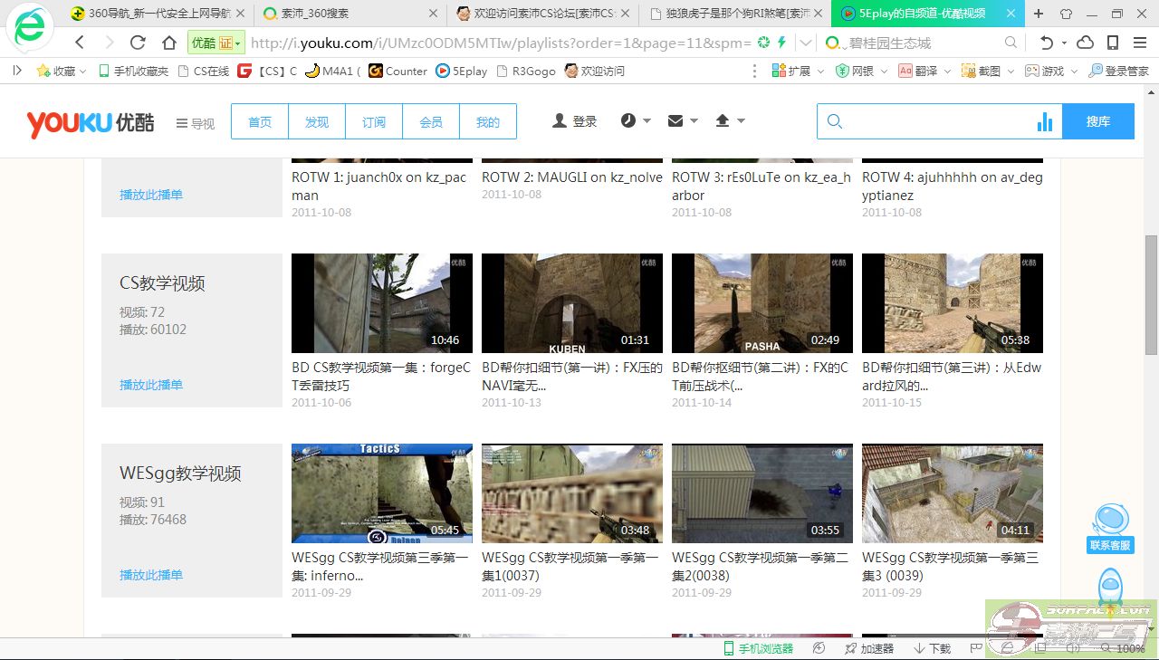Open CS教学视频 playlist title
Screen dimensions: 1159x660
pos(162,283)
